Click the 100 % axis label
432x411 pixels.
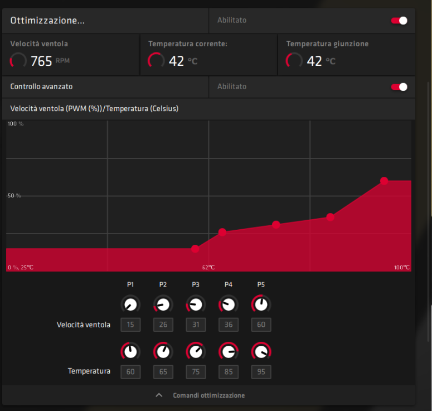(x=16, y=124)
